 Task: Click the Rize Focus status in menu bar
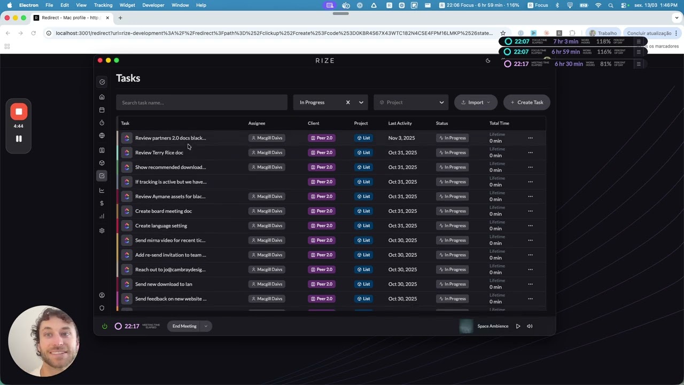[x=538, y=5]
